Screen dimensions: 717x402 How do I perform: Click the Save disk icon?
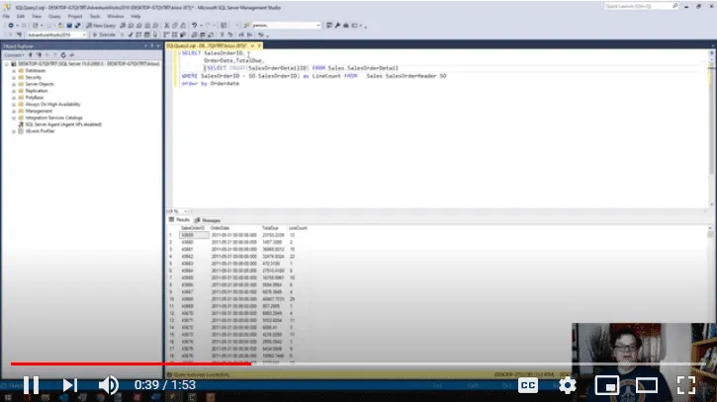click(x=69, y=26)
